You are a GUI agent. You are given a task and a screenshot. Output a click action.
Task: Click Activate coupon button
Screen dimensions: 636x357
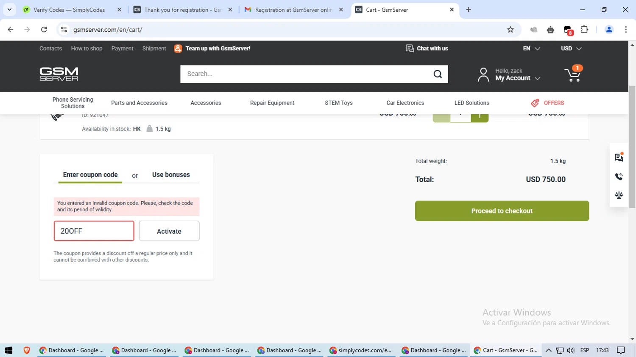click(169, 231)
